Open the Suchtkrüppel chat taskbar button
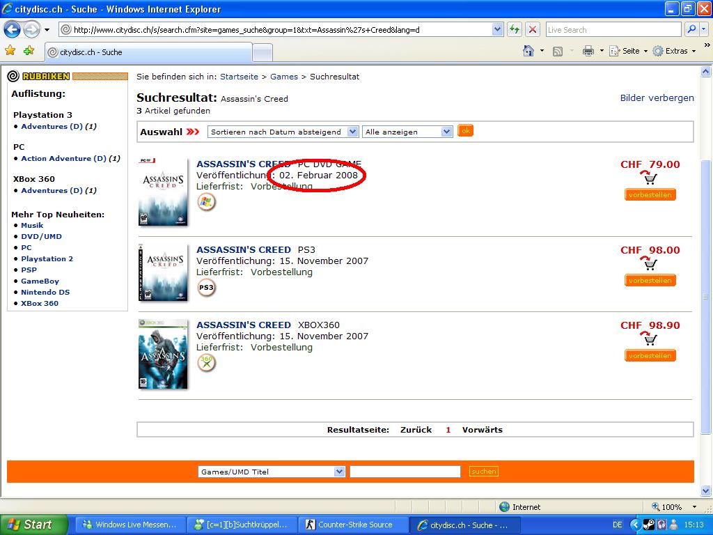713x535 pixels. 241,525
